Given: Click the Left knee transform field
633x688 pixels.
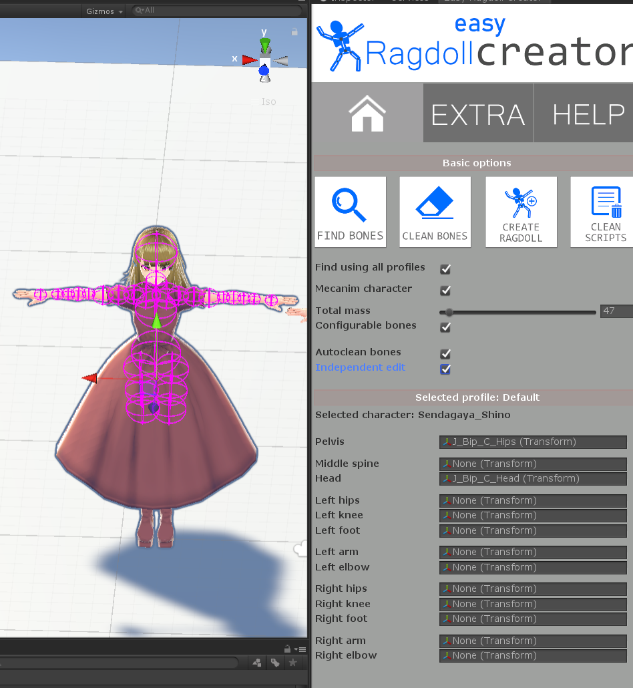Looking at the screenshot, I should tap(533, 516).
